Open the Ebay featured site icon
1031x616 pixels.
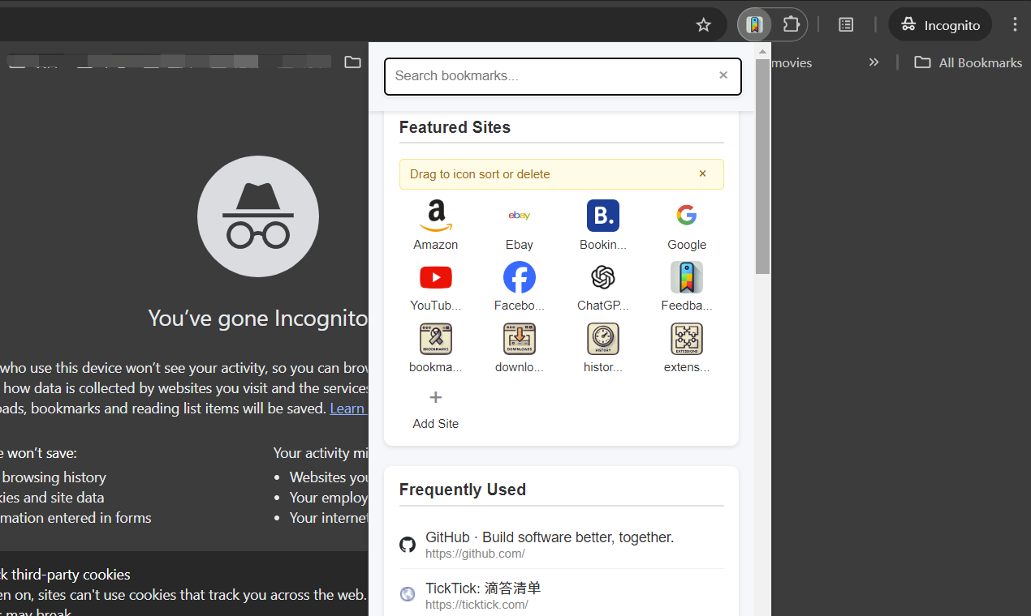tap(520, 216)
